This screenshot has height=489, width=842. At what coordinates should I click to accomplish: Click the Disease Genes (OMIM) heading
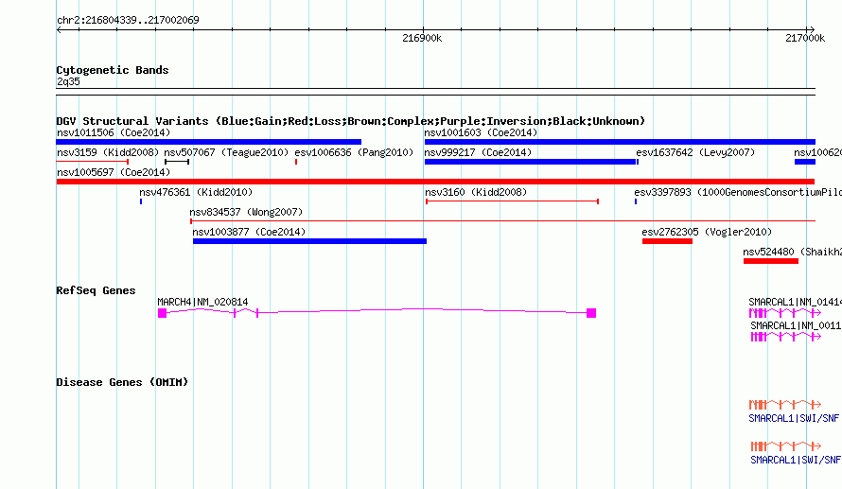tap(122, 382)
